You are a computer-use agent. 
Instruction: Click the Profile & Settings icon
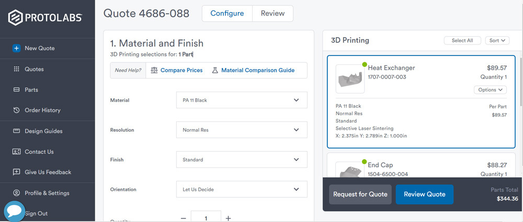coord(16,193)
